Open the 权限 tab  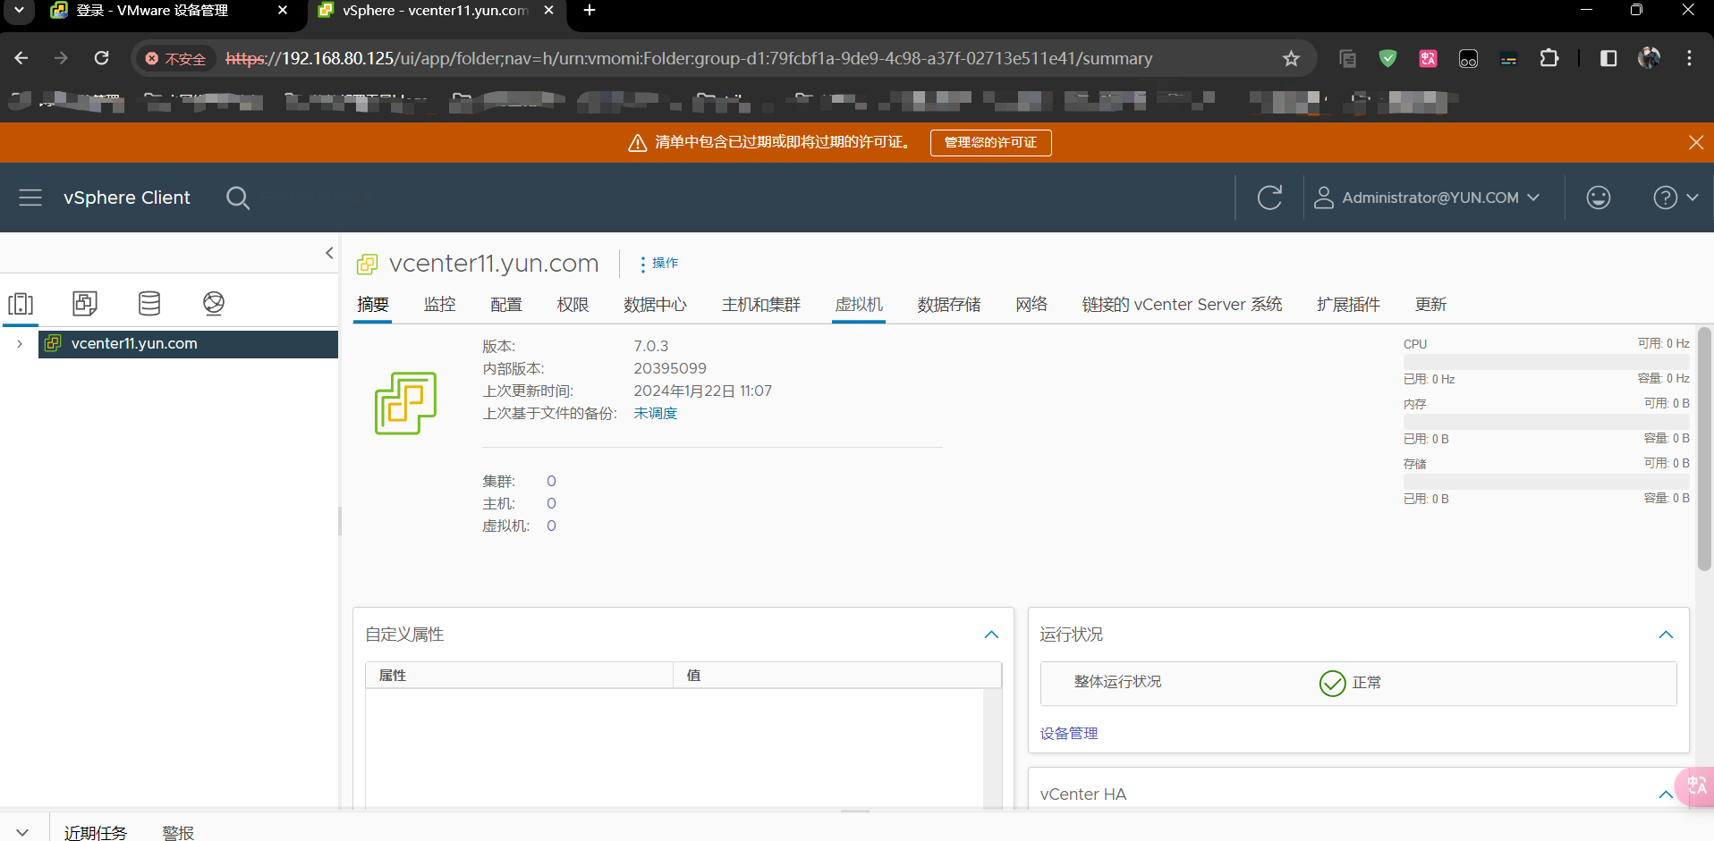tap(573, 305)
